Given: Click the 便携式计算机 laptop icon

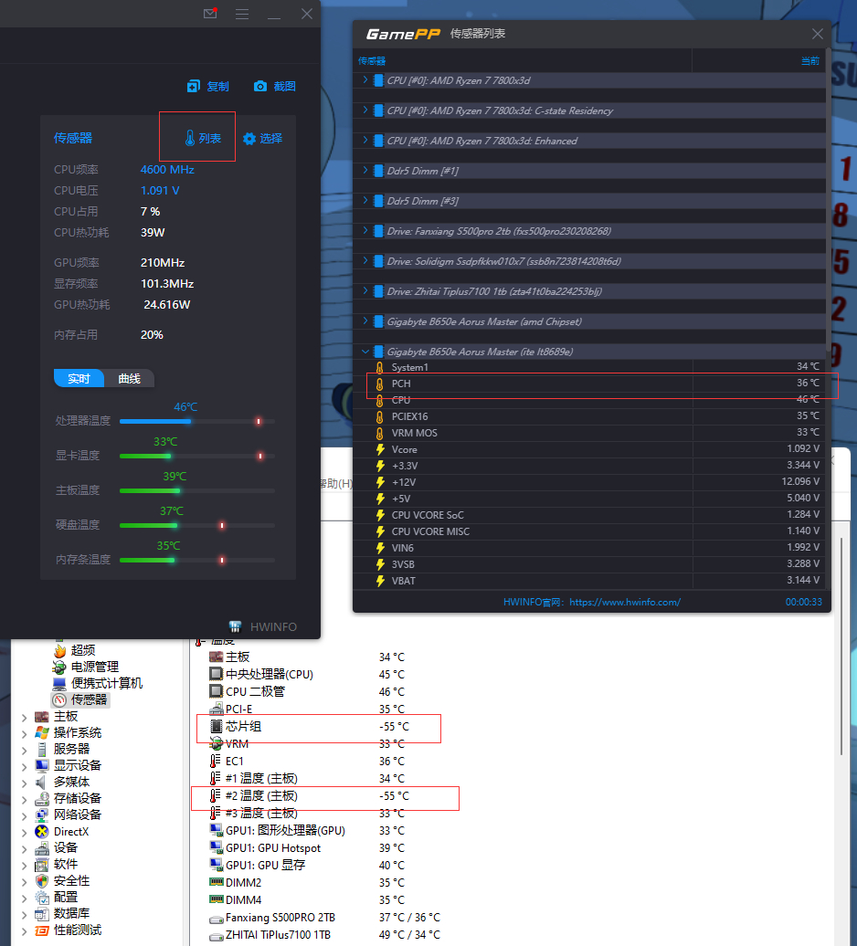Looking at the screenshot, I should pos(59,683).
